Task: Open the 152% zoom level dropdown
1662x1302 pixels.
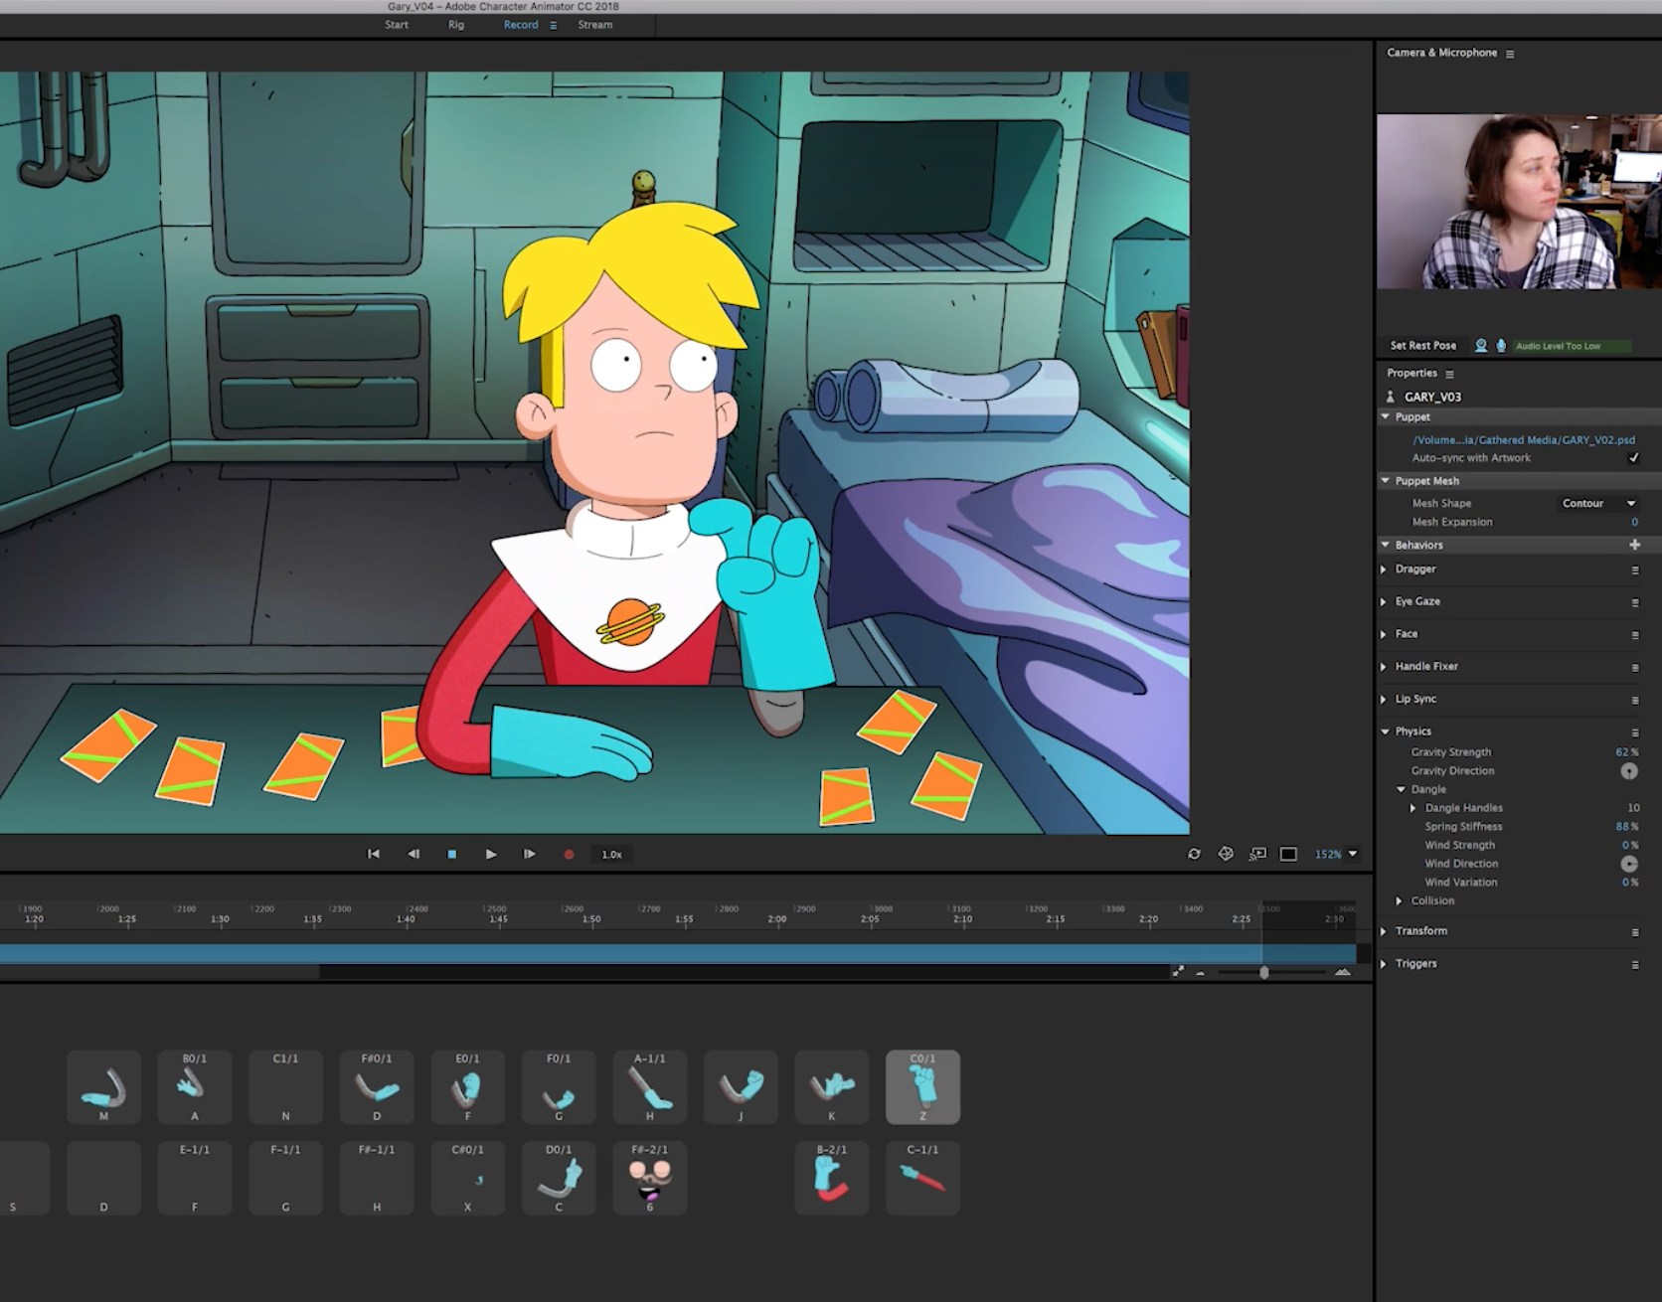Action: pos(1336,854)
